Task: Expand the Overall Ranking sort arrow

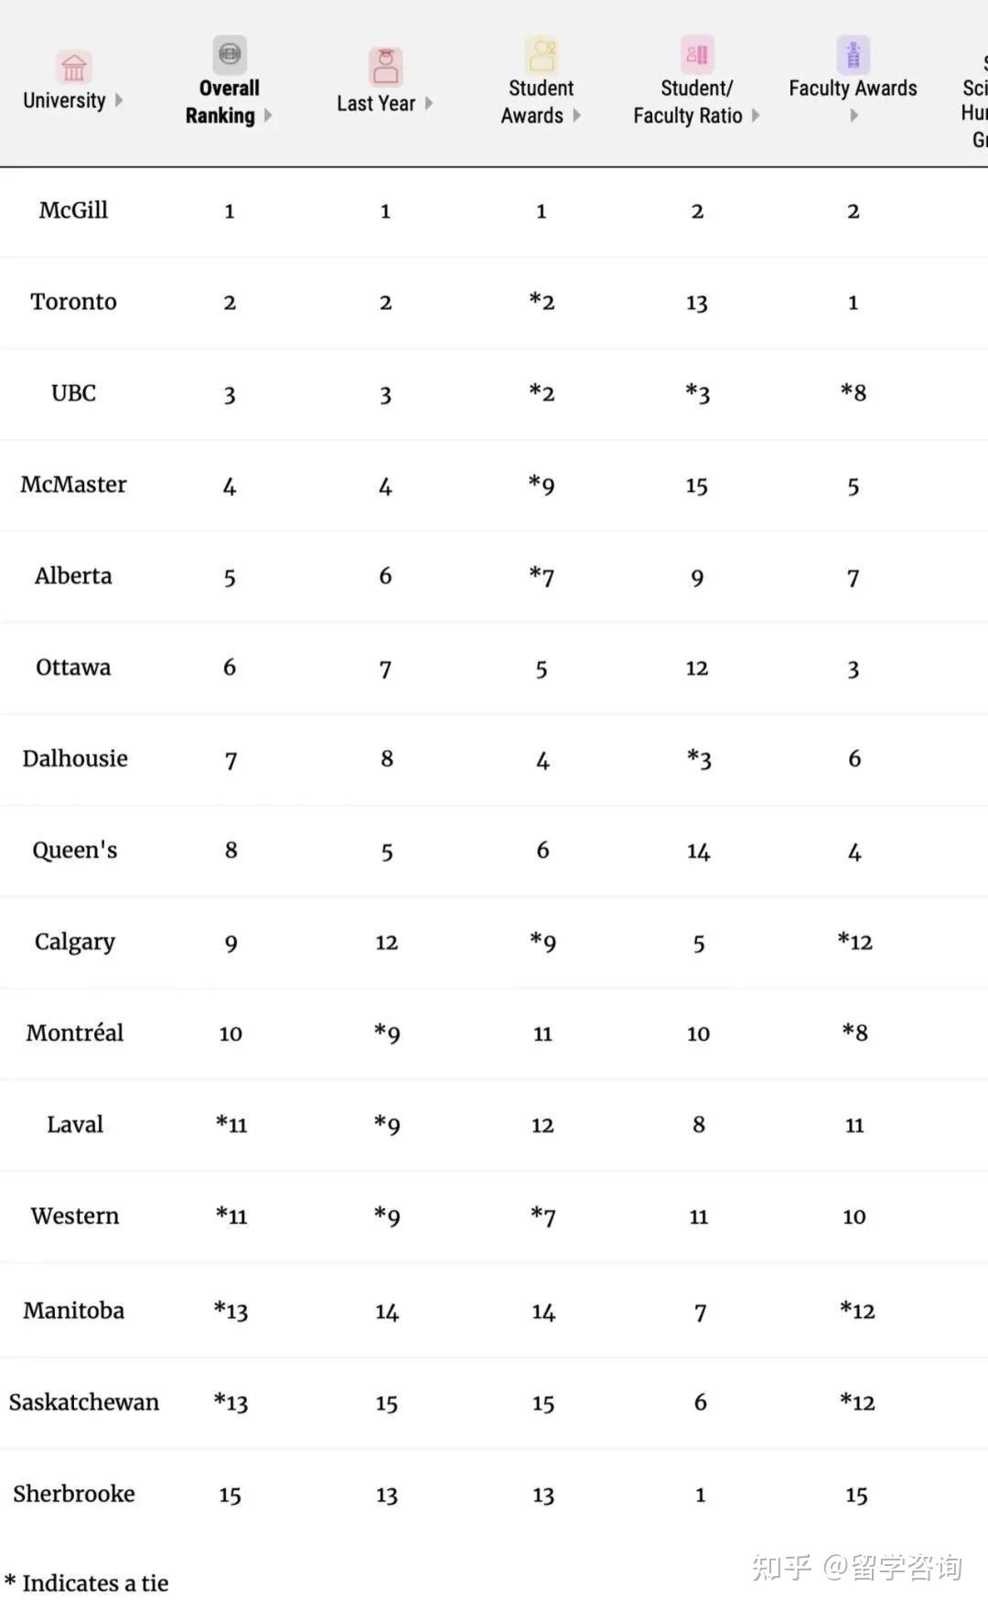Action: pos(268,115)
